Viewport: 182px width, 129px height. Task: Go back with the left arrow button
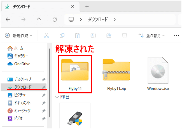click(x=8, y=20)
